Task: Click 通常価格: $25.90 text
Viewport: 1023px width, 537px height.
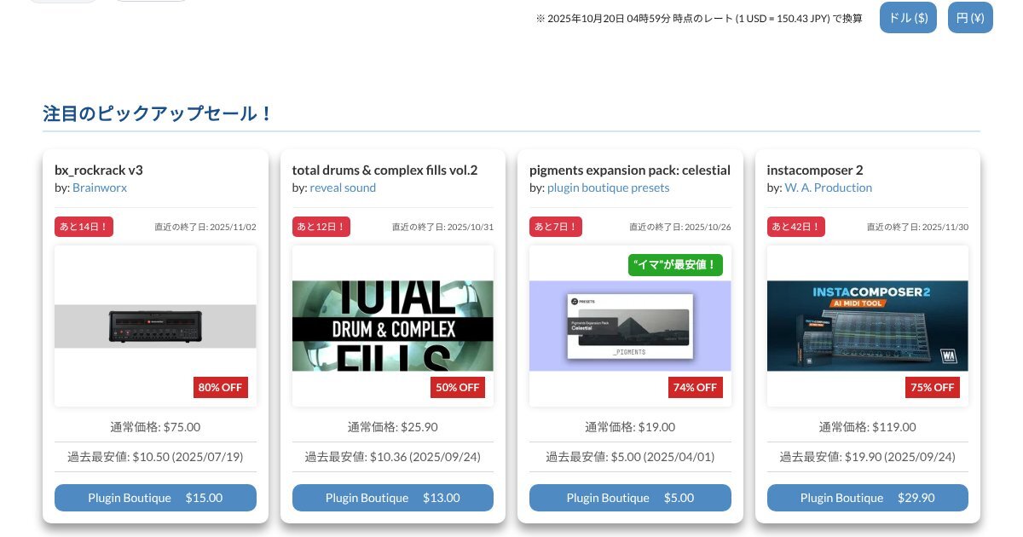Action: pyautogui.click(x=393, y=427)
